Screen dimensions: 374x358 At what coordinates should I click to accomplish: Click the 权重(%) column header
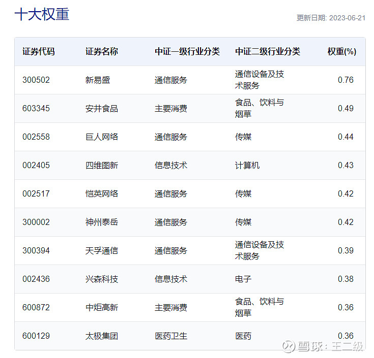point(341,51)
